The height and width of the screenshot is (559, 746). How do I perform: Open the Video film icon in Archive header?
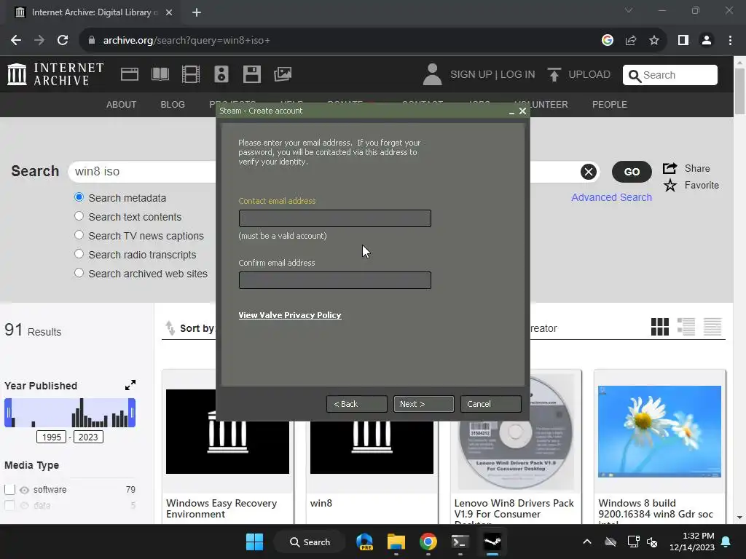[191, 75]
